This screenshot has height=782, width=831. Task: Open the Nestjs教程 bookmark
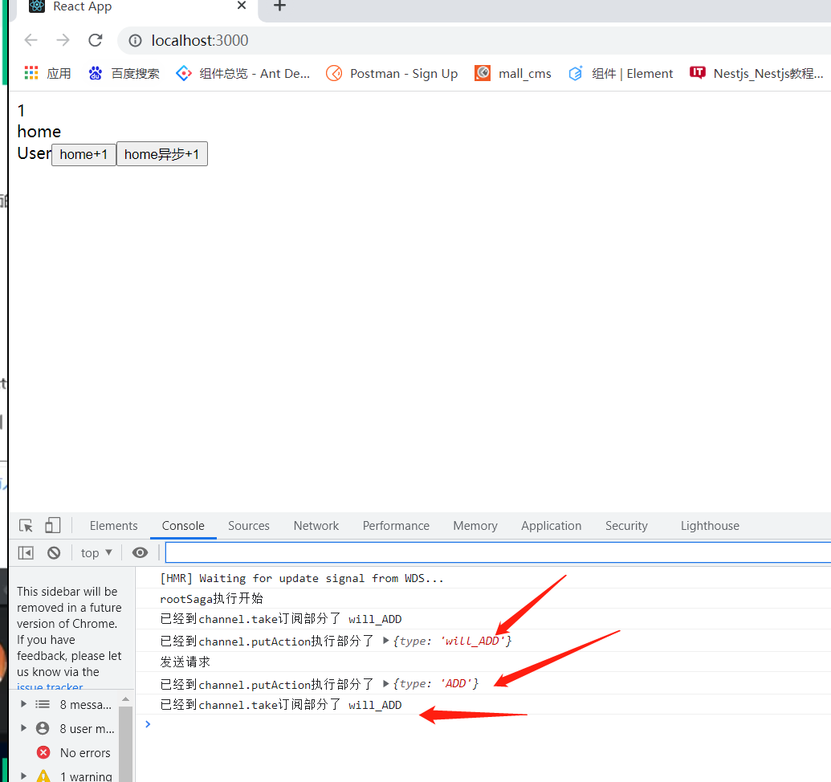tap(757, 73)
